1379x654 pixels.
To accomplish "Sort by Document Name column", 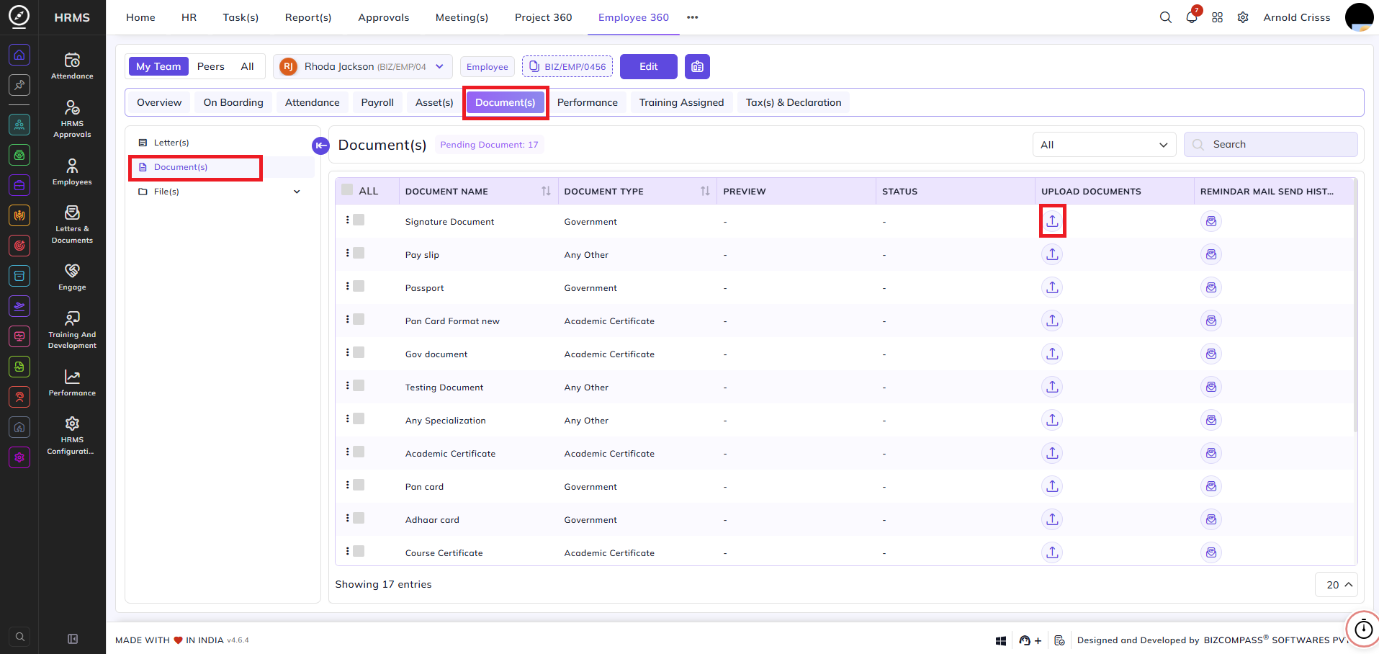I will pos(546,191).
